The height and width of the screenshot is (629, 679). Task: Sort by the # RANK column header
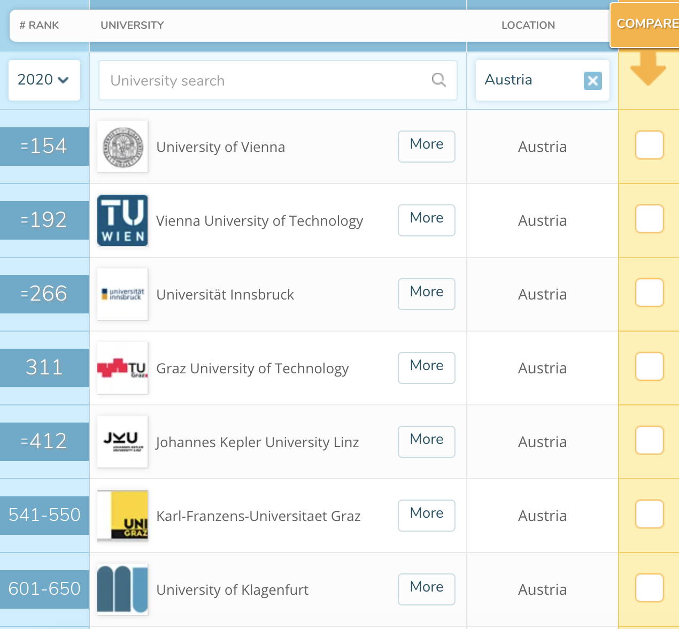point(39,25)
